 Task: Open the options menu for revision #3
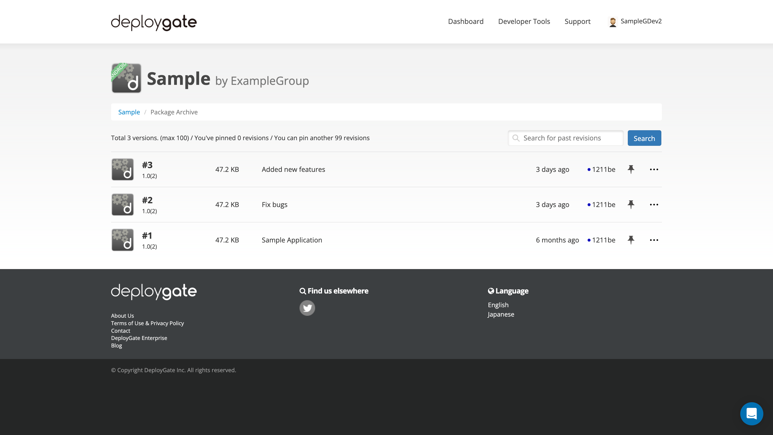tap(654, 169)
